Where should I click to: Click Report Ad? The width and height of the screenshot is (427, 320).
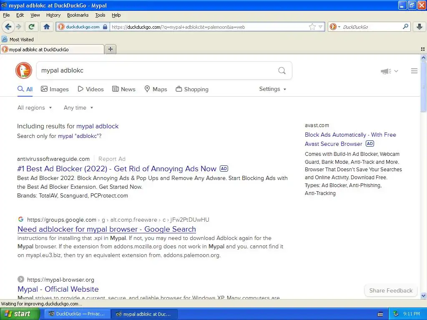click(112, 159)
